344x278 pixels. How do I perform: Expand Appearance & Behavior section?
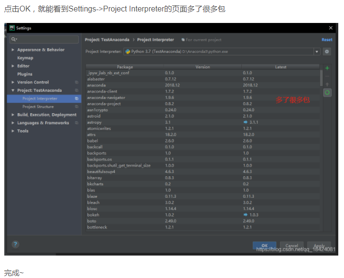click(x=13, y=50)
